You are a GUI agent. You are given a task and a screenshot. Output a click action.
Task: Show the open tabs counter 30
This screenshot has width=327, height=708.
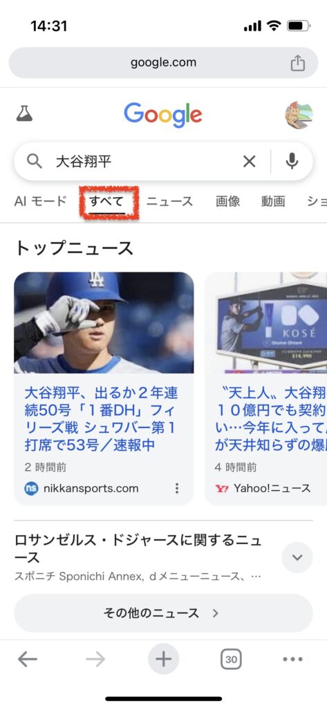click(x=231, y=659)
